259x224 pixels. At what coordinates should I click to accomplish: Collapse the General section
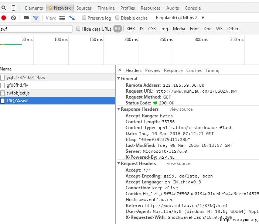(x=119, y=78)
